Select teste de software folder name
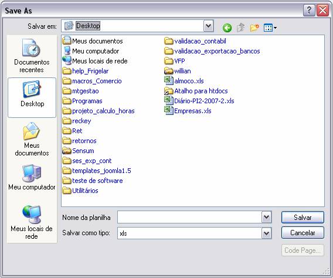333x278 pixels. (97, 181)
